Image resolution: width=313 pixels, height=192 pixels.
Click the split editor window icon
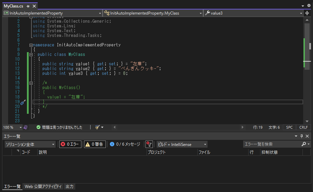click(307, 13)
